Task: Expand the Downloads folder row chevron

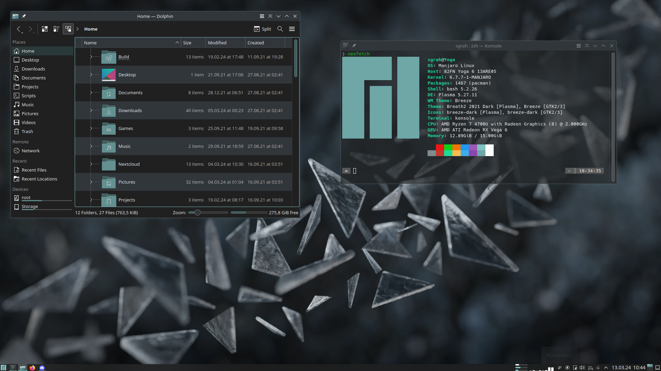Action: click(x=91, y=110)
